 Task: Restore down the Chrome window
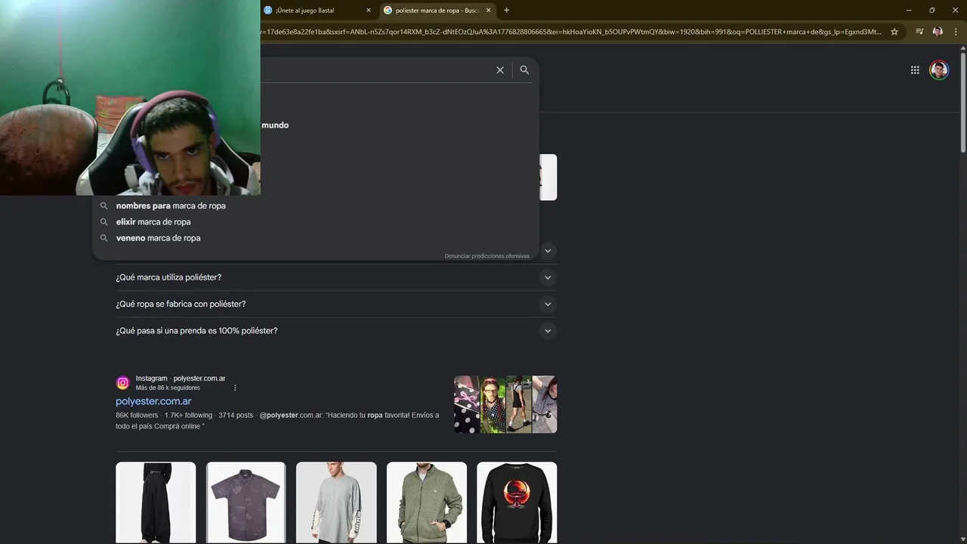[x=932, y=10]
